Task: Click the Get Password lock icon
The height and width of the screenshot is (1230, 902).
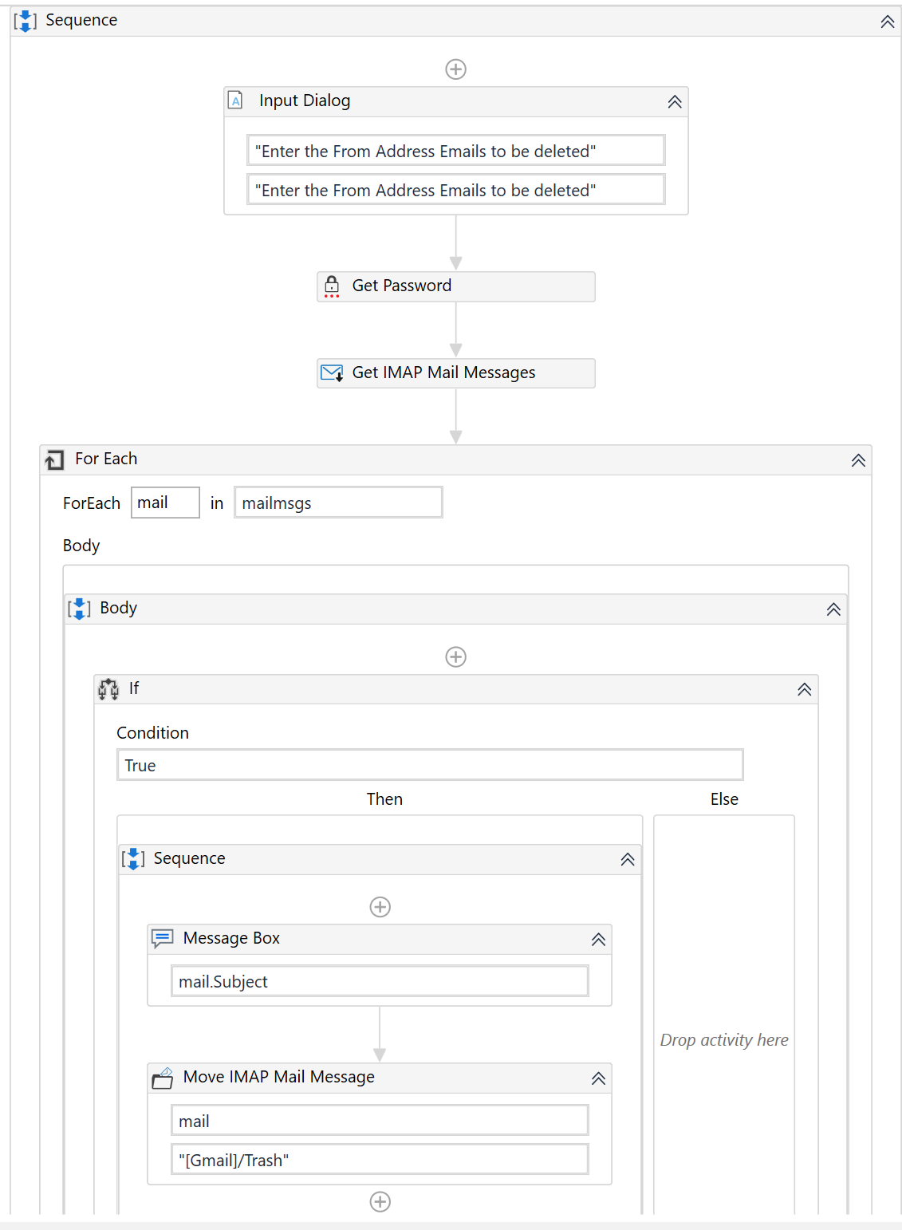Action: 332,286
